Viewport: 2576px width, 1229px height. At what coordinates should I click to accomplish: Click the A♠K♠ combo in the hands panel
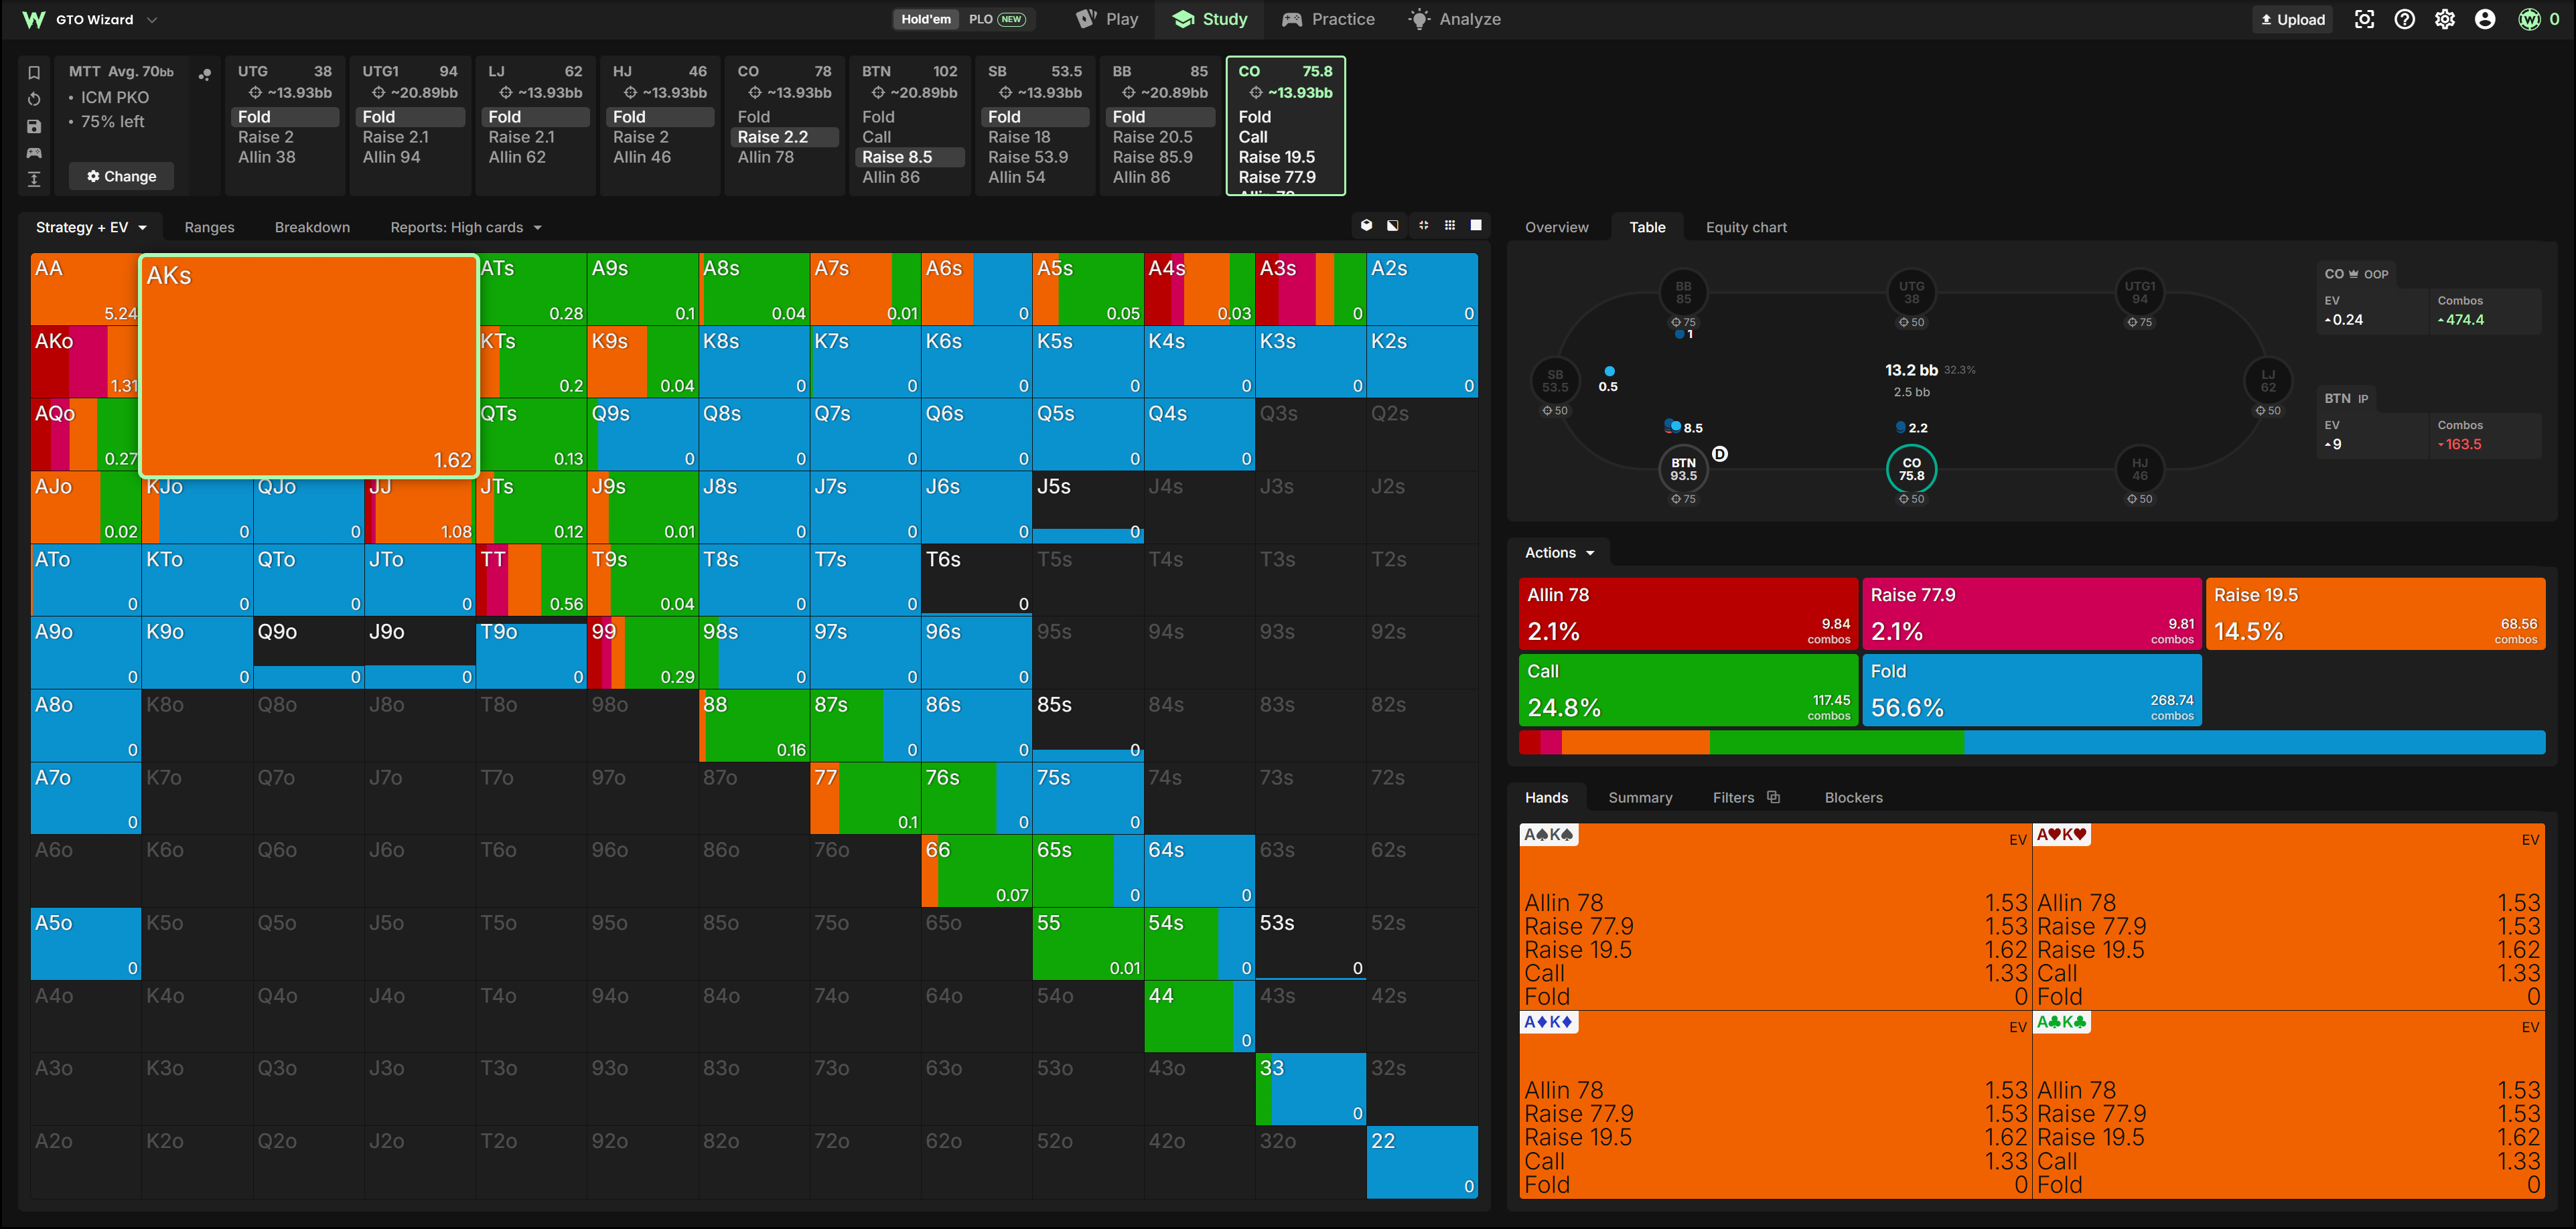pos(1774,916)
